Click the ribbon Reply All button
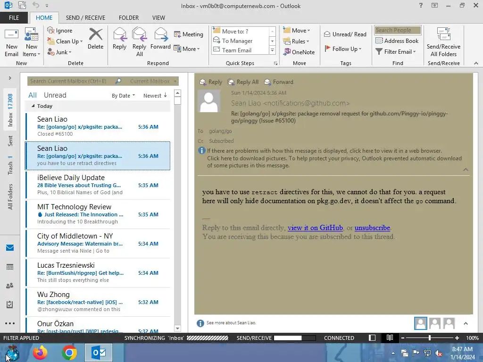 [139, 42]
